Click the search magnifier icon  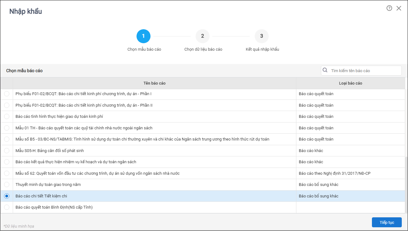325,70
